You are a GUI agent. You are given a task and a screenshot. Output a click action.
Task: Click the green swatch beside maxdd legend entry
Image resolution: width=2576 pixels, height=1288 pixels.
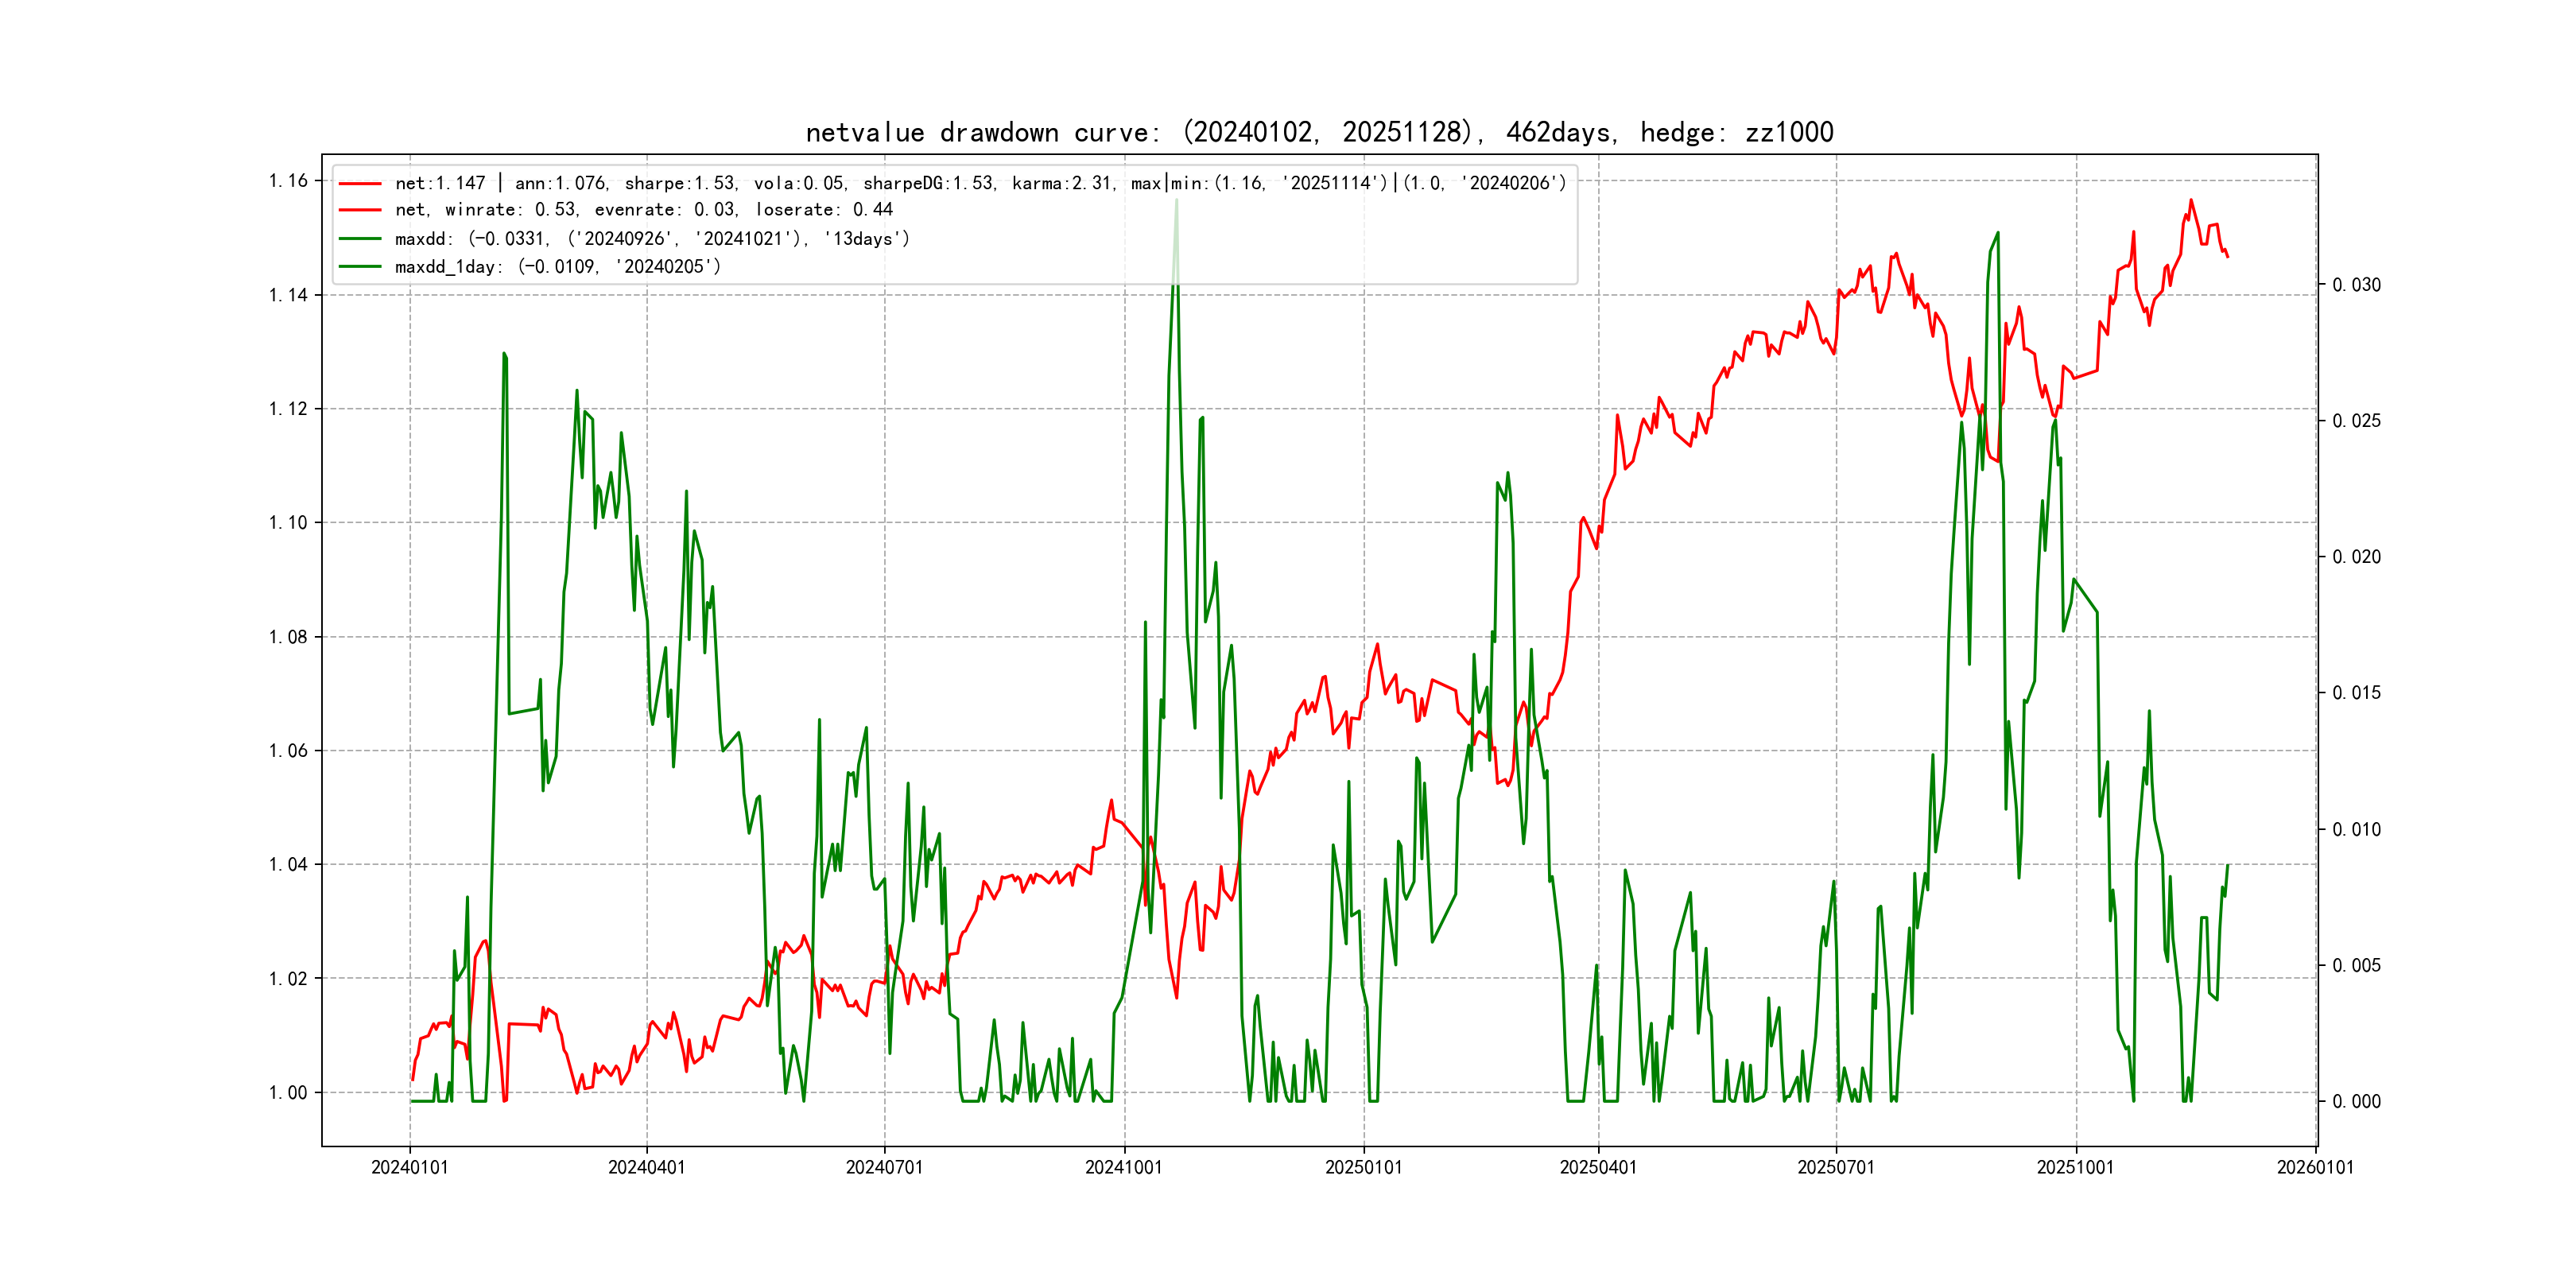click(x=360, y=238)
